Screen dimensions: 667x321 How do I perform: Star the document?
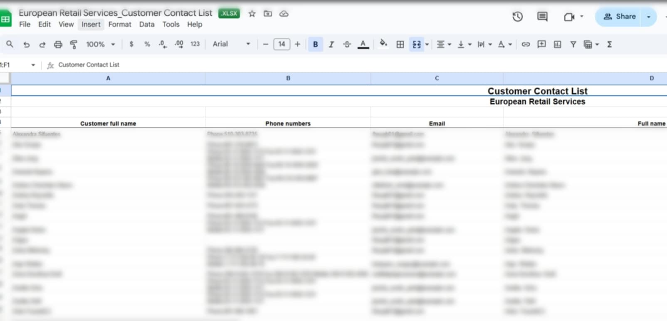252,14
